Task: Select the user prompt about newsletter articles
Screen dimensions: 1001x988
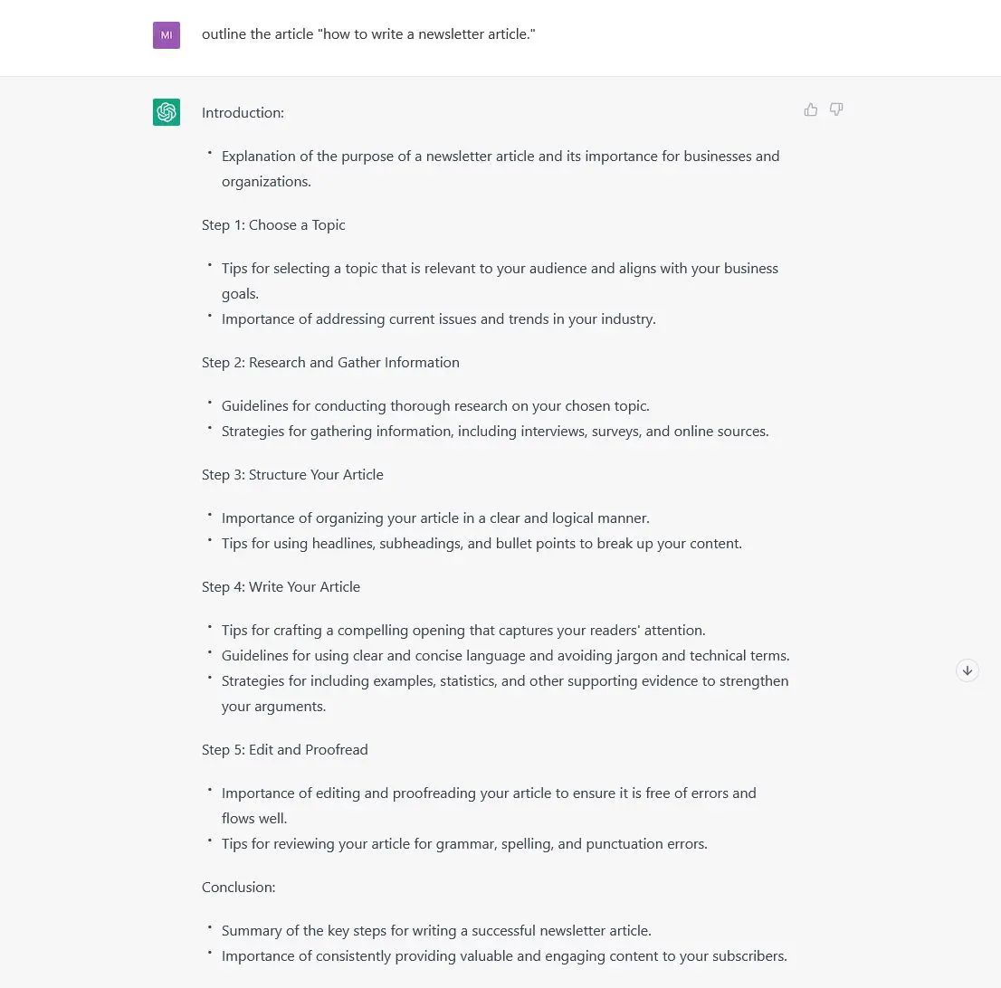Action: pyautogui.click(x=369, y=33)
